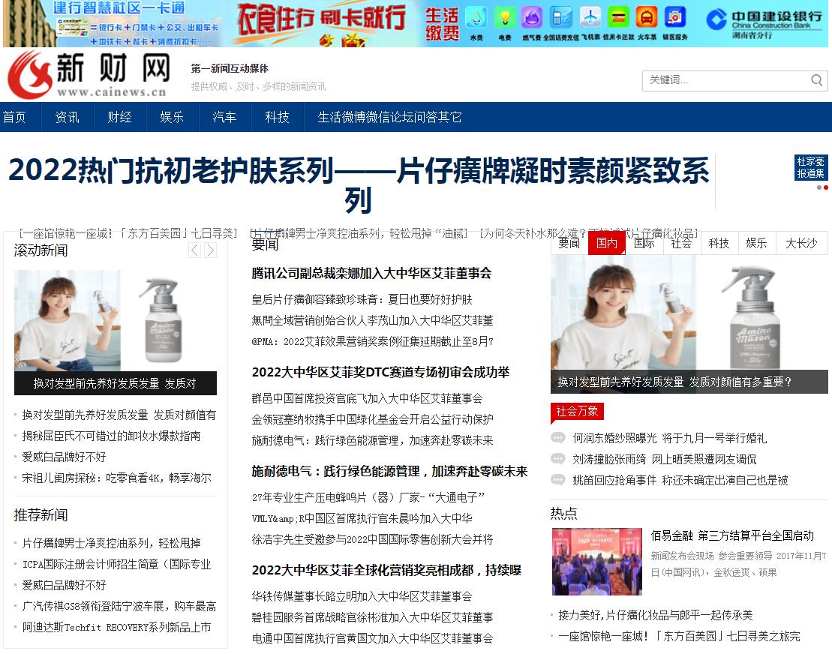
Task: Open 碧桂园服务首席战略官徐彬淮 article link
Action: click(x=372, y=617)
